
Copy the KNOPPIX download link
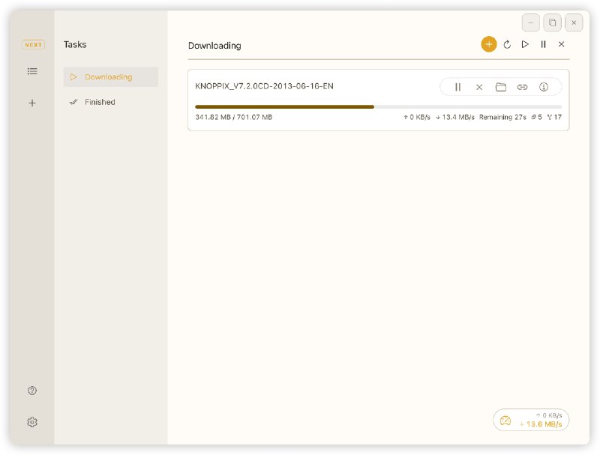click(523, 87)
